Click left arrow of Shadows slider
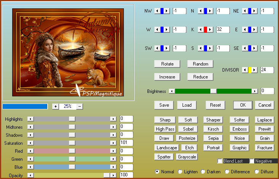The image size is (279, 179). pos(30,135)
